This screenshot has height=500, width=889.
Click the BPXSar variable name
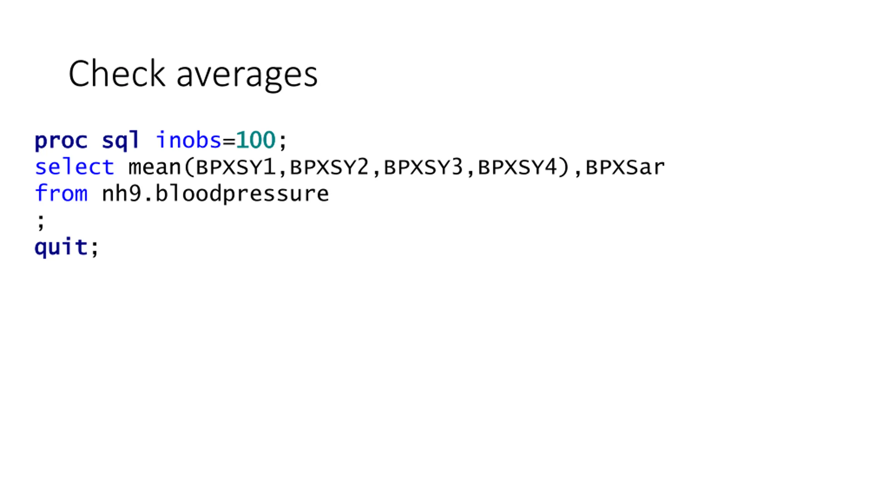[625, 167]
